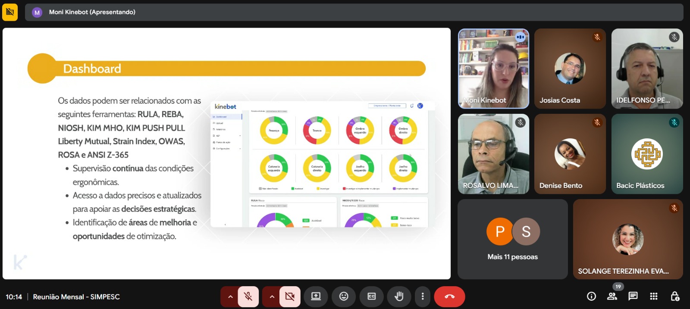
Task: Open meeting details info icon
Action: 591,296
